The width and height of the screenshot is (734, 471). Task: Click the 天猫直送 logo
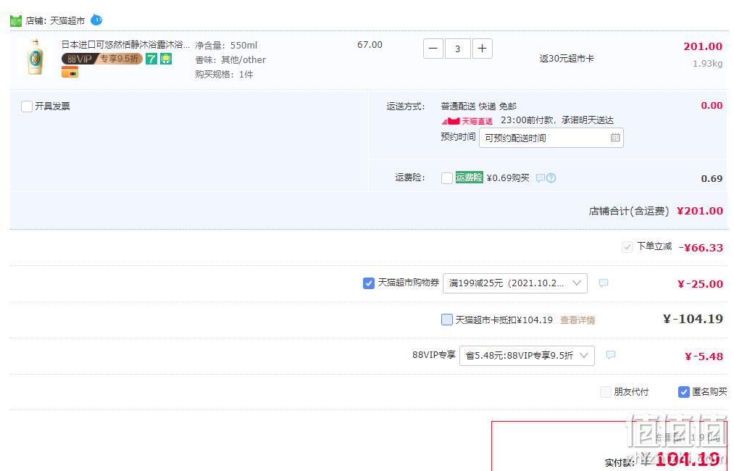pyautogui.click(x=467, y=121)
